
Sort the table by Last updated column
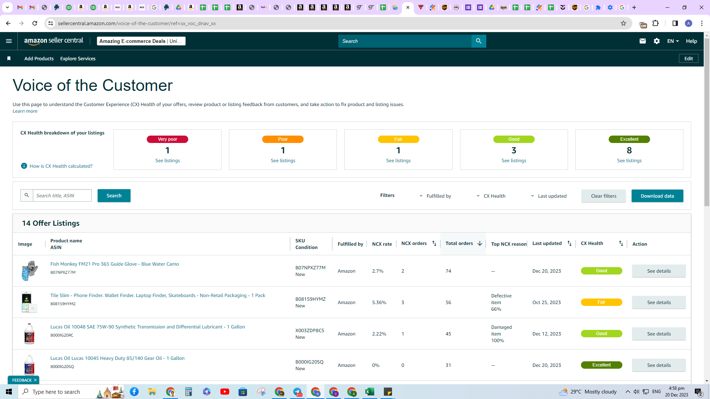(569, 243)
